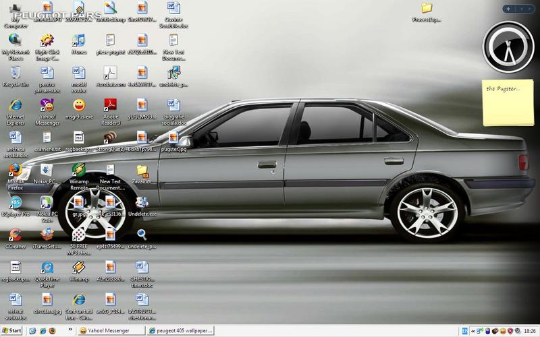Select the pugster.jpg image file
The width and height of the screenshot is (540, 337).
click(x=173, y=142)
